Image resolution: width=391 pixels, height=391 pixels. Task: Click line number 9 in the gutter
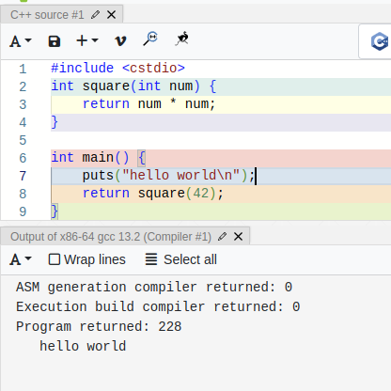(23, 211)
